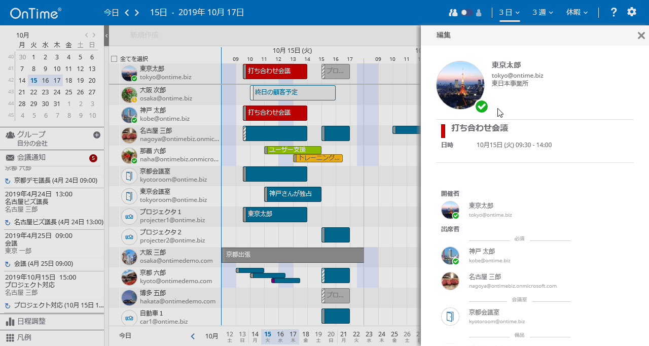Open the 日程調整 schedule adjustment panel
Viewport: 649px width, 346px height.
point(30,322)
